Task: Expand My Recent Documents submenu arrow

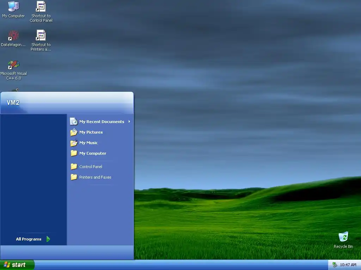Action: 129,121
